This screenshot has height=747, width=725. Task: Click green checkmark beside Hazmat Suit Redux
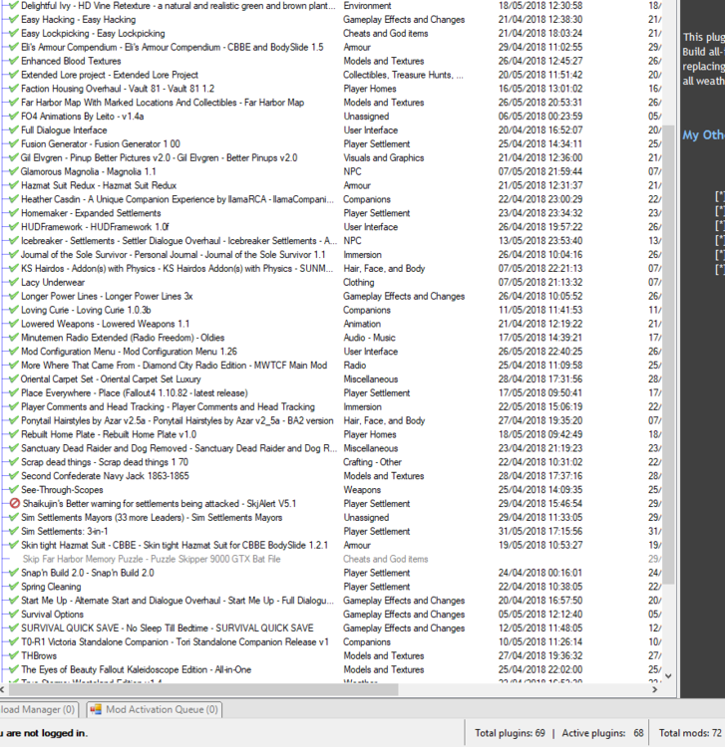14,185
